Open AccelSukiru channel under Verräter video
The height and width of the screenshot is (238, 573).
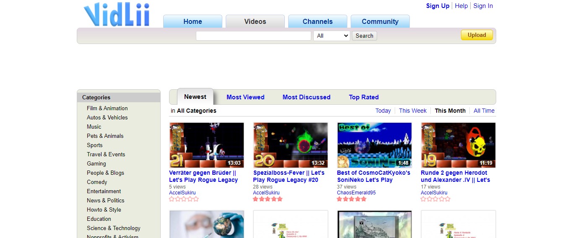click(182, 193)
